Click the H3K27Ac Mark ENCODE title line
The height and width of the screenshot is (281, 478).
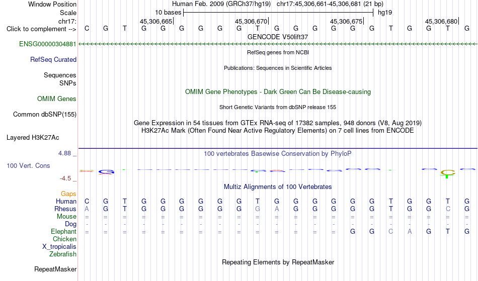[278, 130]
